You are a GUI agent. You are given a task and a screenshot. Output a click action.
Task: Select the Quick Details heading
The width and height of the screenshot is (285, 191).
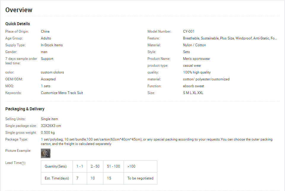click(x=18, y=24)
